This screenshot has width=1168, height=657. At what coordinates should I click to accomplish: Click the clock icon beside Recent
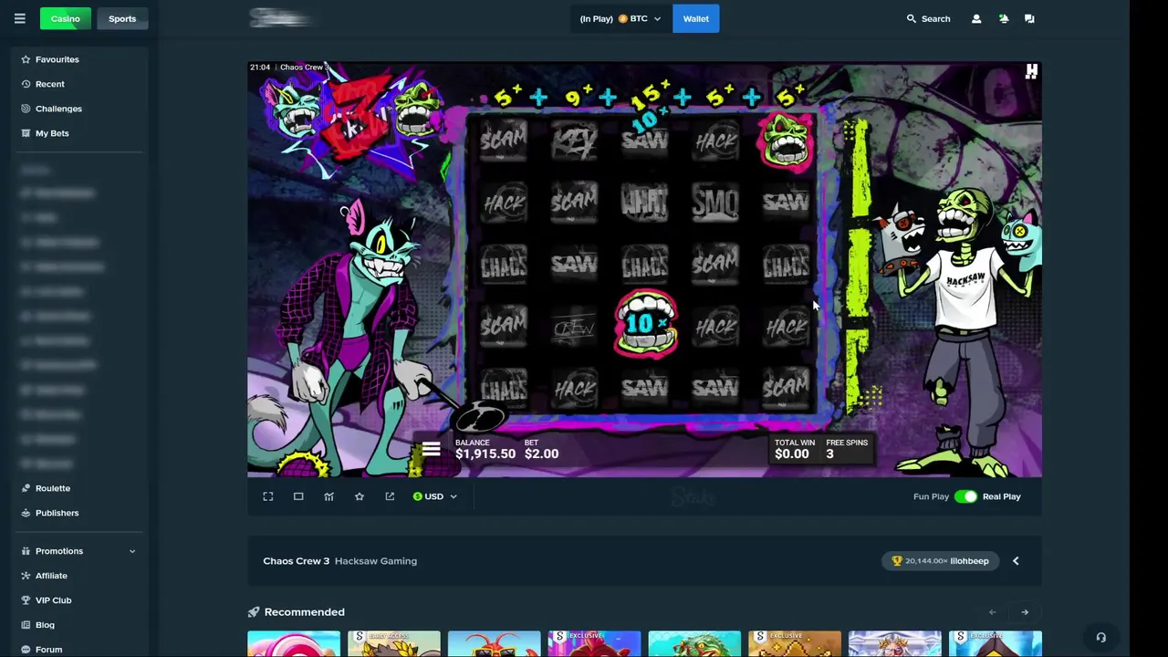coord(26,84)
